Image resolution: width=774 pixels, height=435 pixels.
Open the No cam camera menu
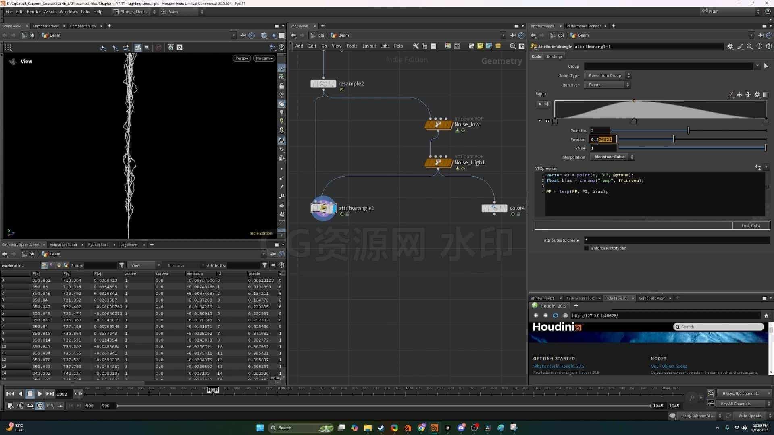tap(264, 58)
